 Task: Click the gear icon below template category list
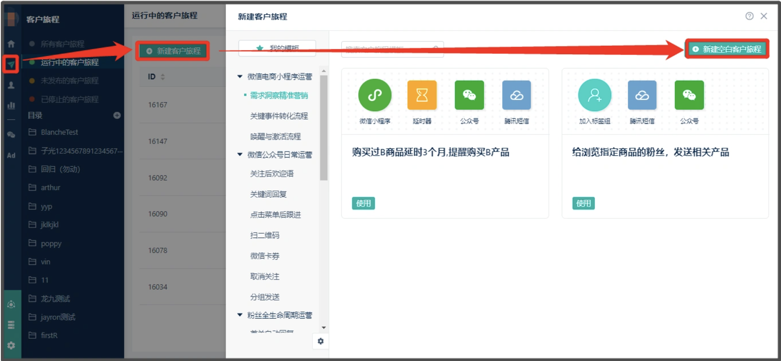tap(321, 341)
